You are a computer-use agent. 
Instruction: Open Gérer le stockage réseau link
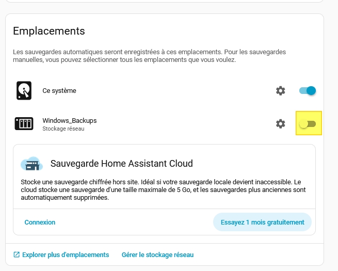pos(157,254)
